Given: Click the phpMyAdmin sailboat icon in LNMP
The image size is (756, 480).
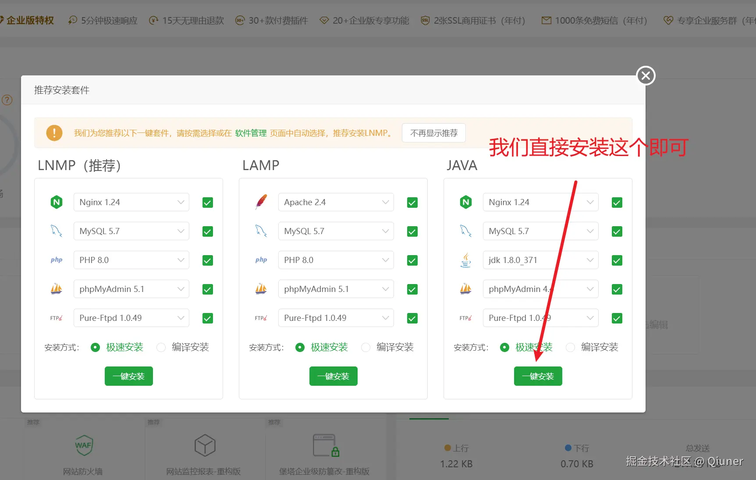Looking at the screenshot, I should 57,289.
